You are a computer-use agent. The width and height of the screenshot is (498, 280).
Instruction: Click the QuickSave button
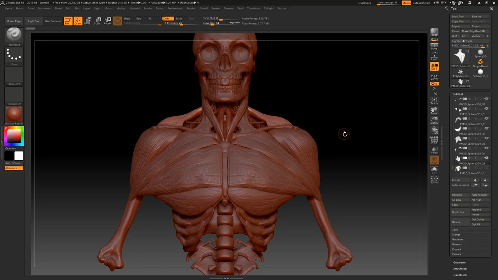point(365,3)
